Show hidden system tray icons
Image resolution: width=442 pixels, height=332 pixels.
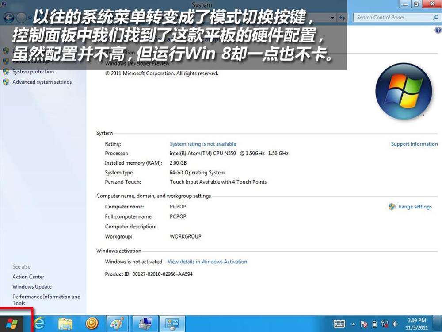pos(354,324)
